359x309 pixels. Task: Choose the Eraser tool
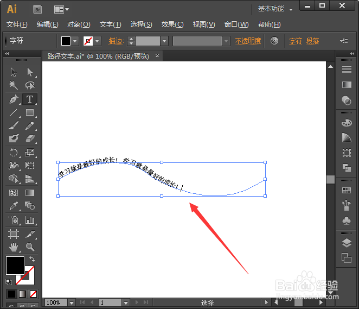point(30,138)
